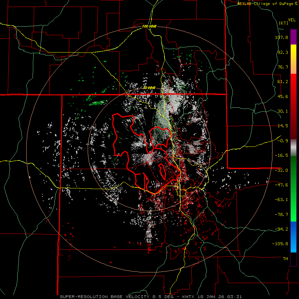Click the -0.9 velocity scale value
Image resolution: width=299 pixels, height=299 pixels.
283,141
